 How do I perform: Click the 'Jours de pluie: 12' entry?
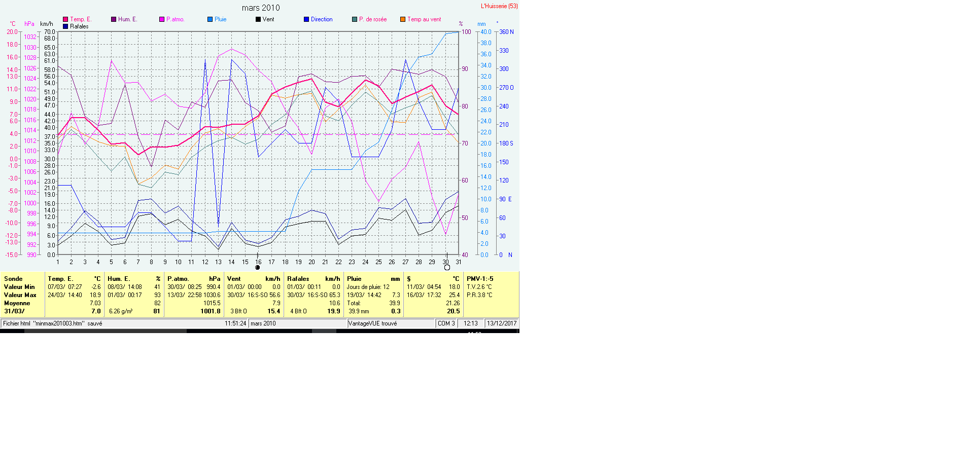pyautogui.click(x=368, y=287)
